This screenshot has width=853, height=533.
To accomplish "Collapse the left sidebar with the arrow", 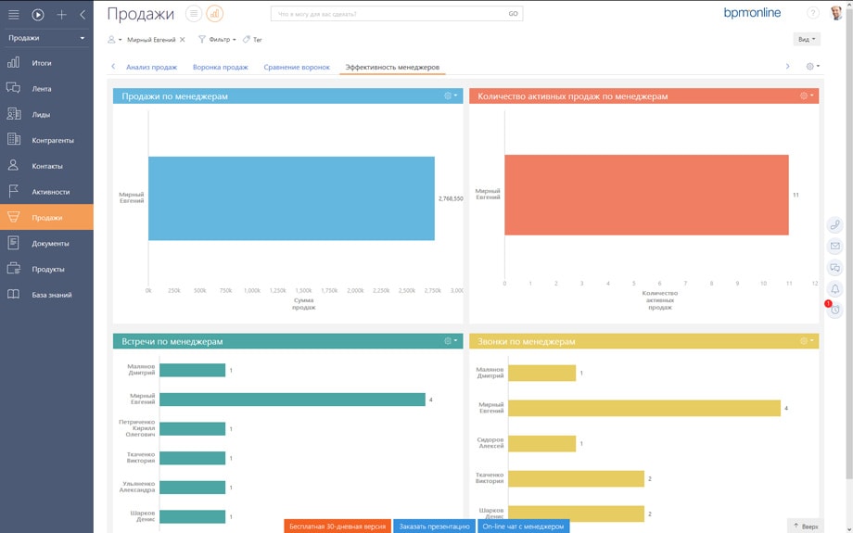I will tap(83, 15).
